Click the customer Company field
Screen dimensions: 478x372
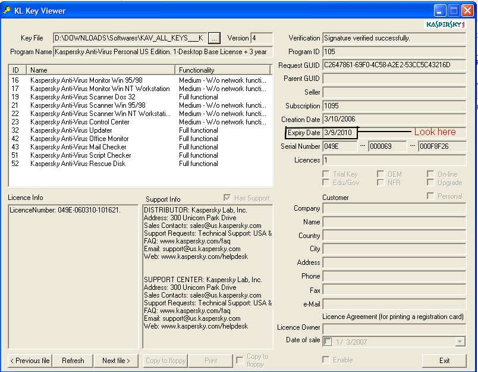click(x=394, y=208)
